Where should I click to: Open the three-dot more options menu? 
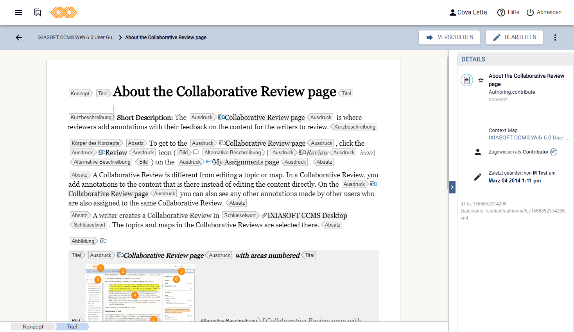tap(555, 37)
